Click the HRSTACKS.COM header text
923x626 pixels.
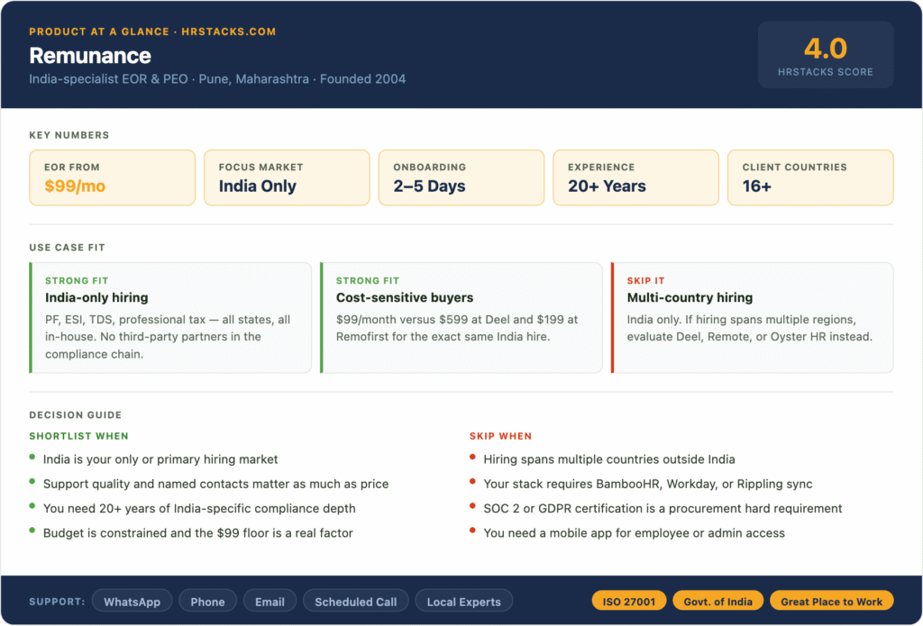[228, 32]
